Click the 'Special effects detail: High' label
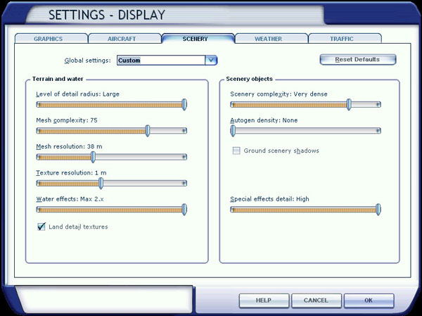Screen dimensions: 422x316 269,199
